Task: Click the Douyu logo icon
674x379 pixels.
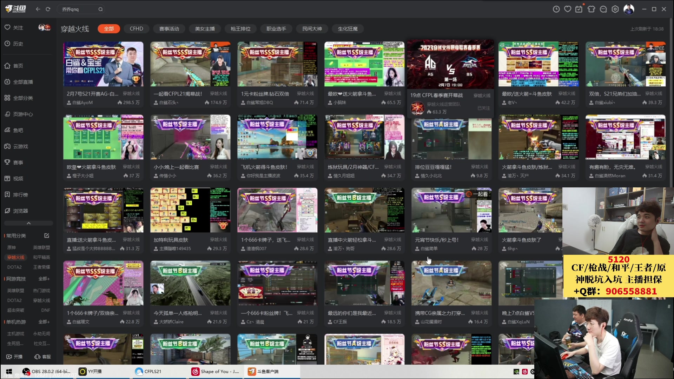Action: coord(15,9)
